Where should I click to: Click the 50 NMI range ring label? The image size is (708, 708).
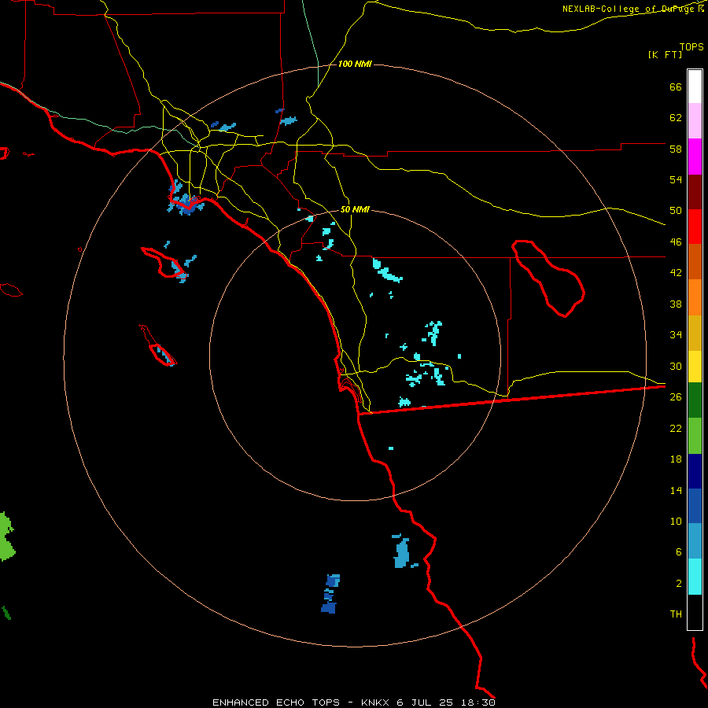355,209
